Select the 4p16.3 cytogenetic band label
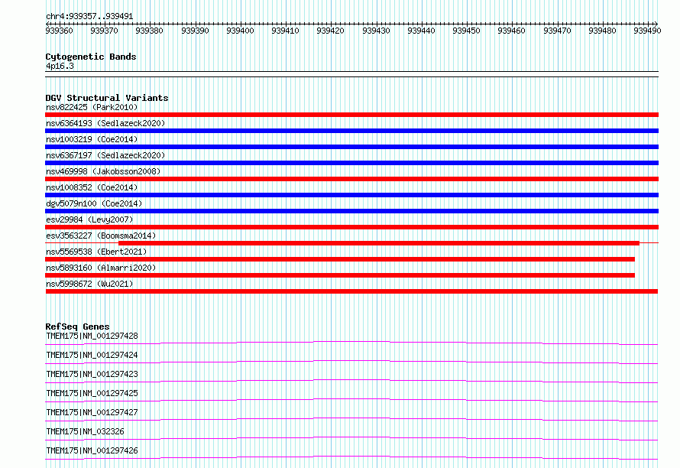The image size is (680, 468). (60, 66)
